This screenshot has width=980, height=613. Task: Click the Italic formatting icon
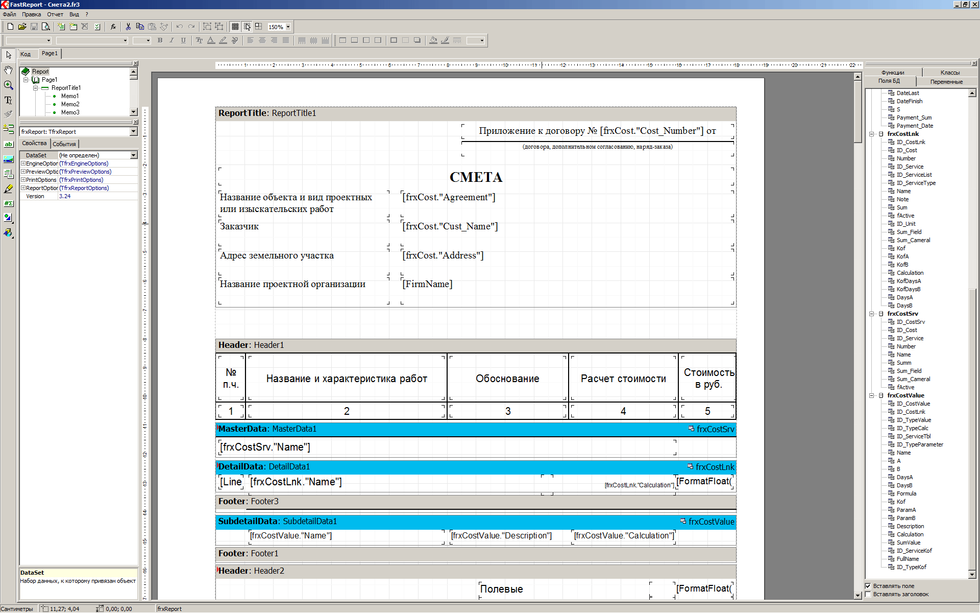171,40
